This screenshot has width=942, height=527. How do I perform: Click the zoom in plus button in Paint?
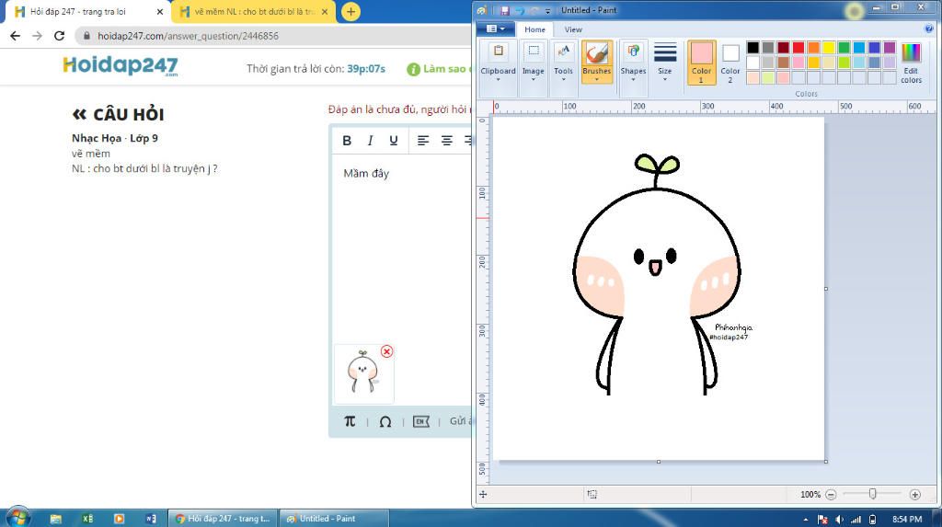[x=915, y=495]
